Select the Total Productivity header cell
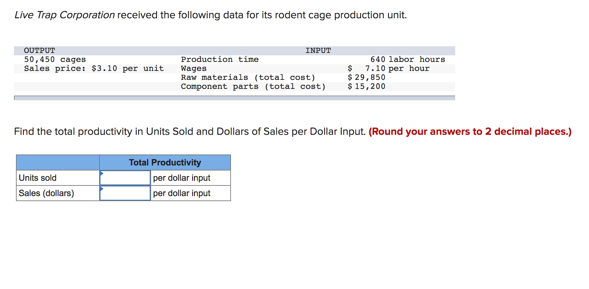This screenshot has width=589, height=289. tap(165, 162)
